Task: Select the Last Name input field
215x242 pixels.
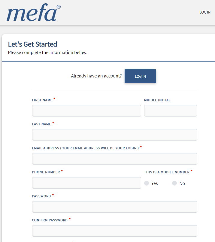Action: (114, 135)
